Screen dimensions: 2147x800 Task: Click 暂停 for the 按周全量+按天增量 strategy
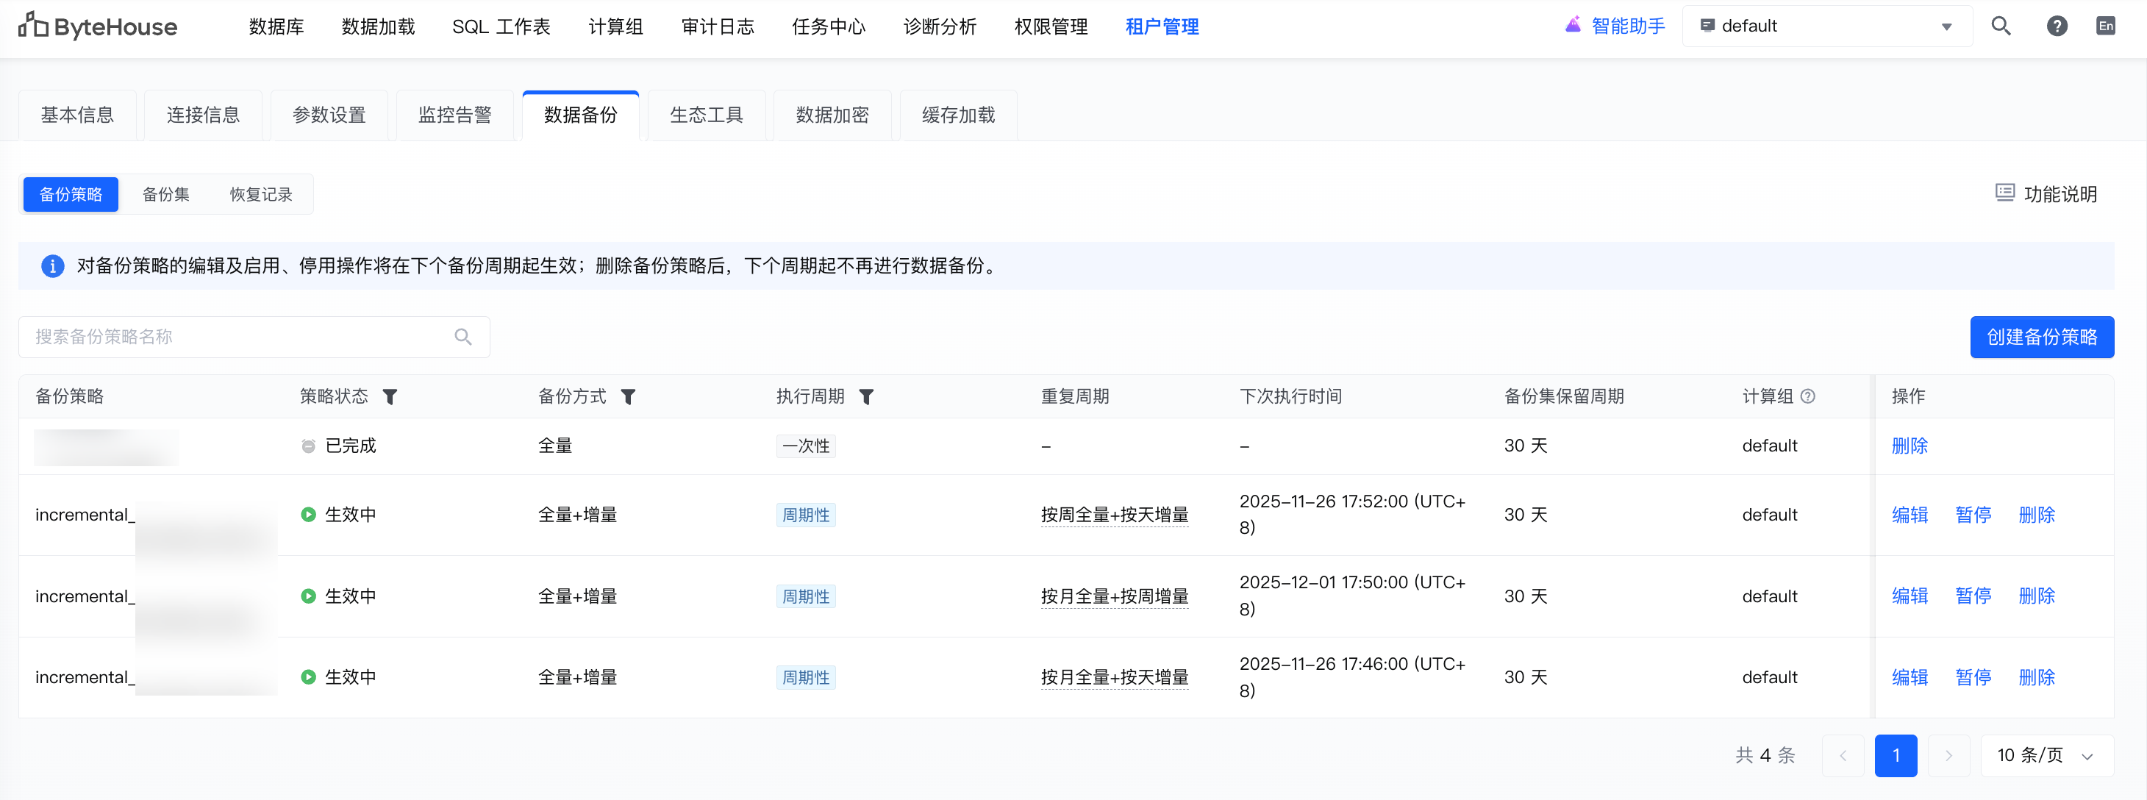(x=1973, y=515)
